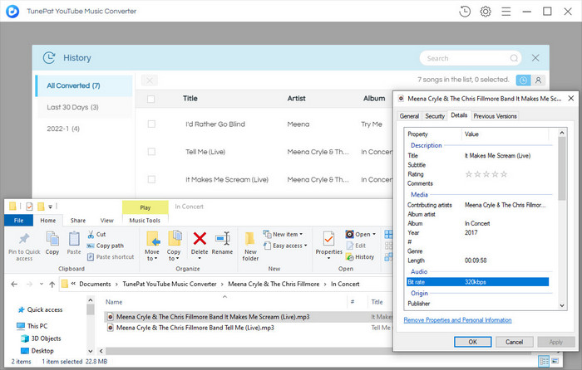Switch to General tab in properties dialog
Screen dimensions: 582x370
coord(409,116)
